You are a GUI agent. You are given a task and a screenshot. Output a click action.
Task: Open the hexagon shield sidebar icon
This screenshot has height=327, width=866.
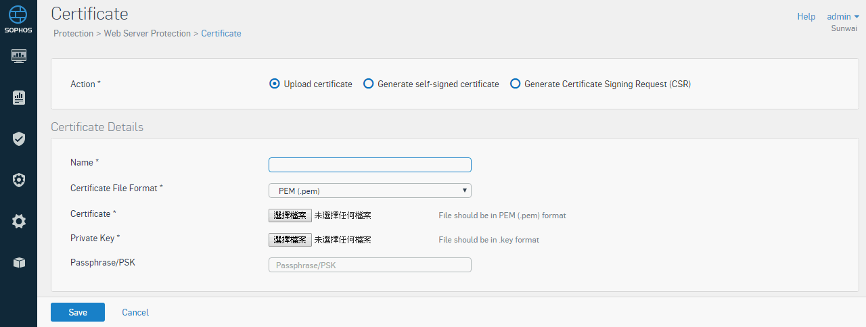[x=19, y=180]
